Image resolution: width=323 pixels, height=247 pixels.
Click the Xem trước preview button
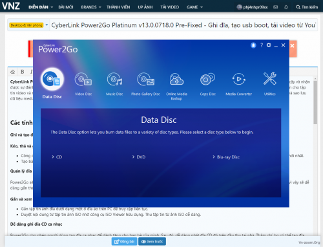click(x=152, y=241)
